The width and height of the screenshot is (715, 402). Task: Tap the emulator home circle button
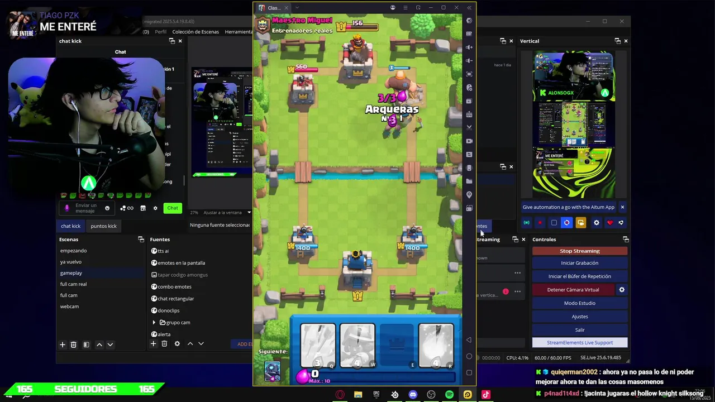pos(469,356)
